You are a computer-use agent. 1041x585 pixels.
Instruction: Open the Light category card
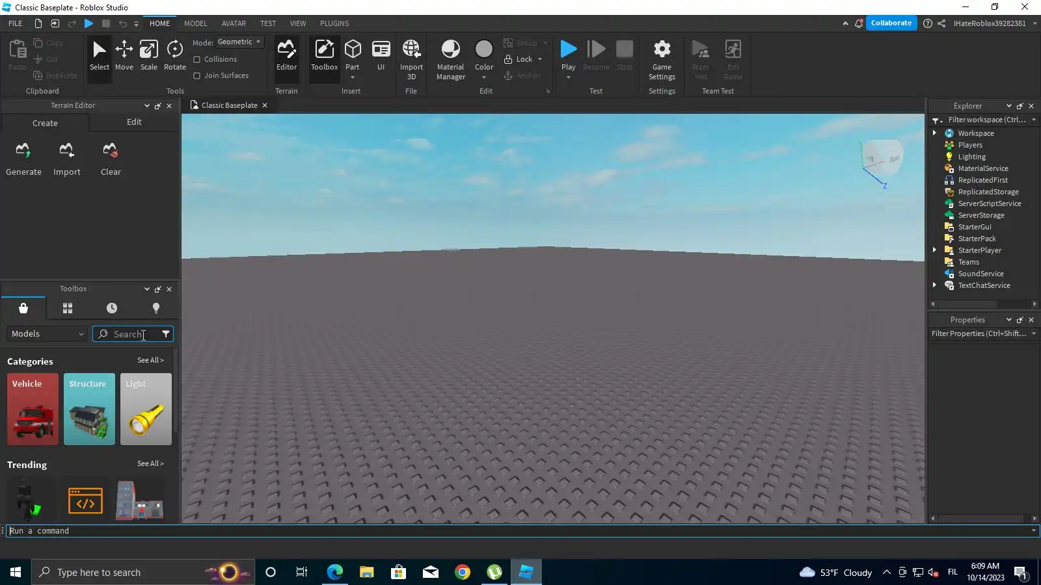pyautogui.click(x=146, y=409)
